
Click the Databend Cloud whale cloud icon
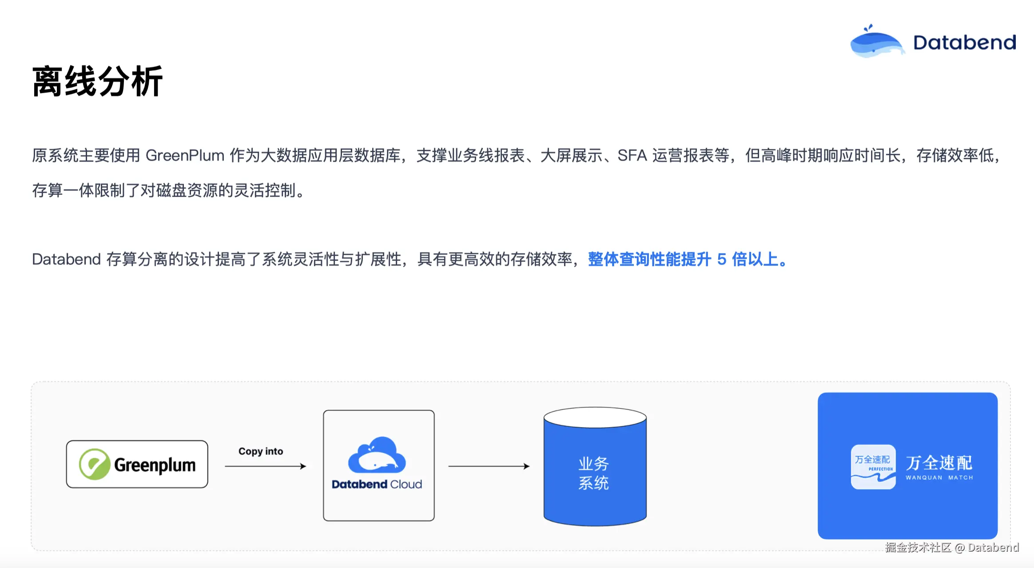click(x=377, y=455)
